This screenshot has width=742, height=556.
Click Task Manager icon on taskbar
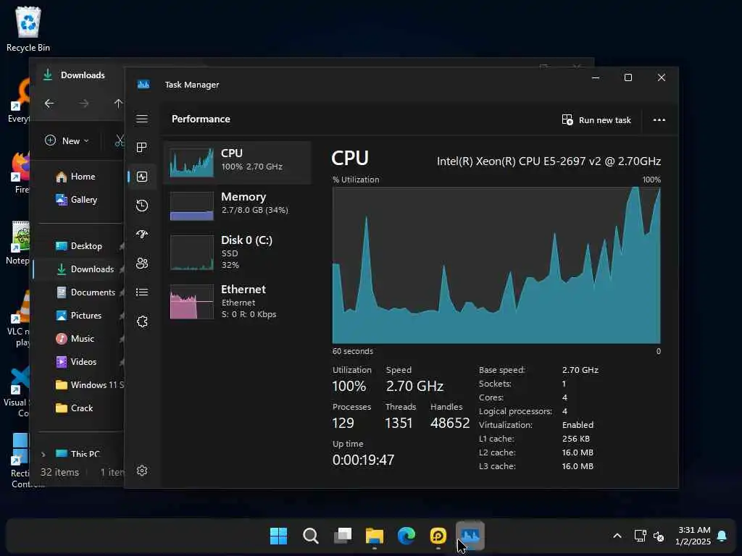[470, 536]
